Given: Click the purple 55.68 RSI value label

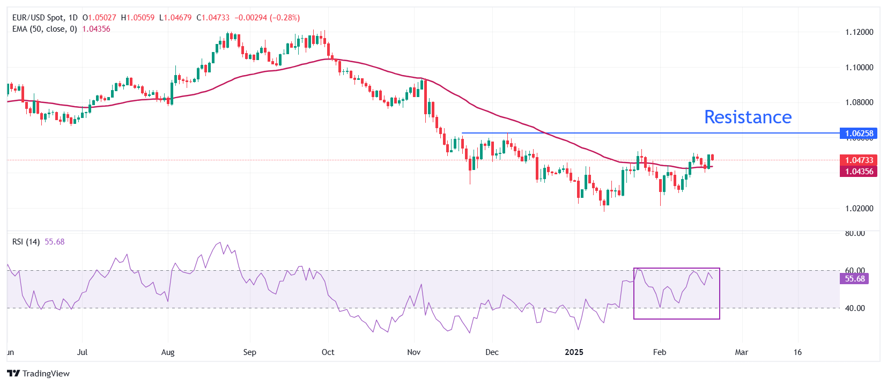Looking at the screenshot, I should [x=854, y=279].
